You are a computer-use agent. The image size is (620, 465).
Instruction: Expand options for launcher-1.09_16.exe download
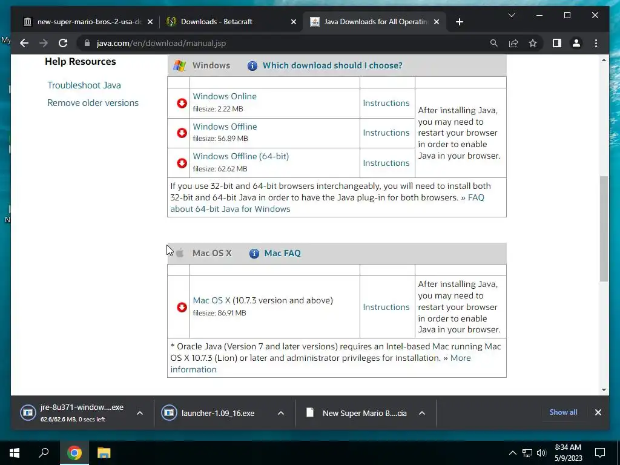281,413
